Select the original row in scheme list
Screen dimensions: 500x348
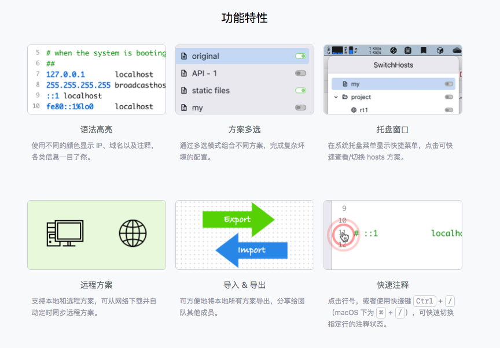point(242,56)
